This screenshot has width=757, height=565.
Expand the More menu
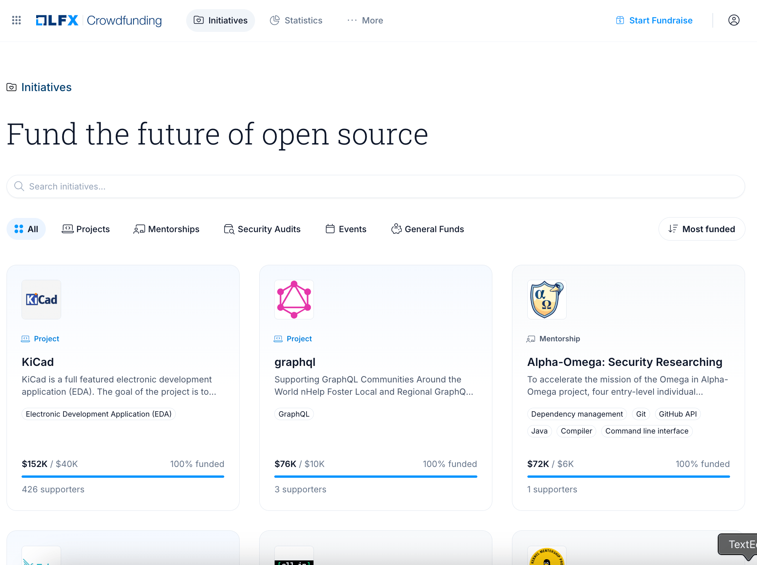click(365, 20)
